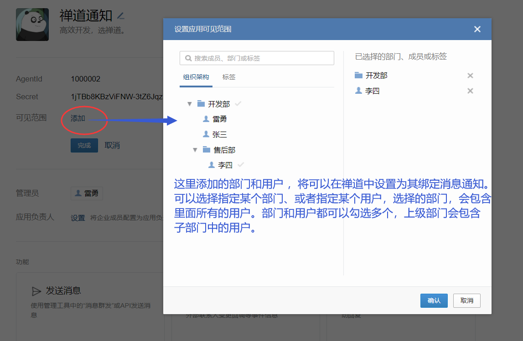Collapse the 开发部 tree node
Viewport: 523px width, 341px height.
click(189, 104)
